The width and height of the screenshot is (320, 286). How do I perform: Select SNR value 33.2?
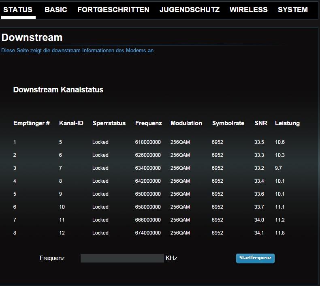tap(259, 168)
